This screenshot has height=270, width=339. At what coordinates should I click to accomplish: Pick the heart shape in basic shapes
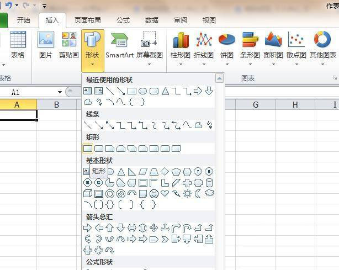tap(165, 194)
